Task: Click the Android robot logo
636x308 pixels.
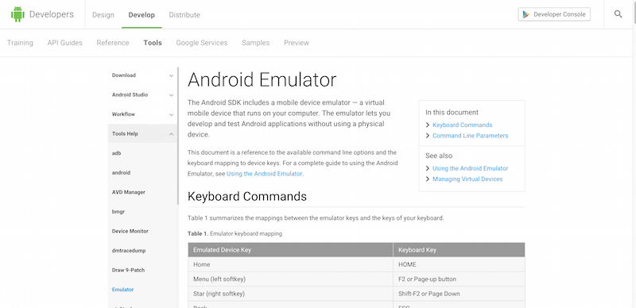Action: 17,14
